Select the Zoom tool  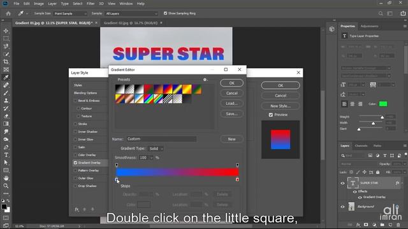6,186
